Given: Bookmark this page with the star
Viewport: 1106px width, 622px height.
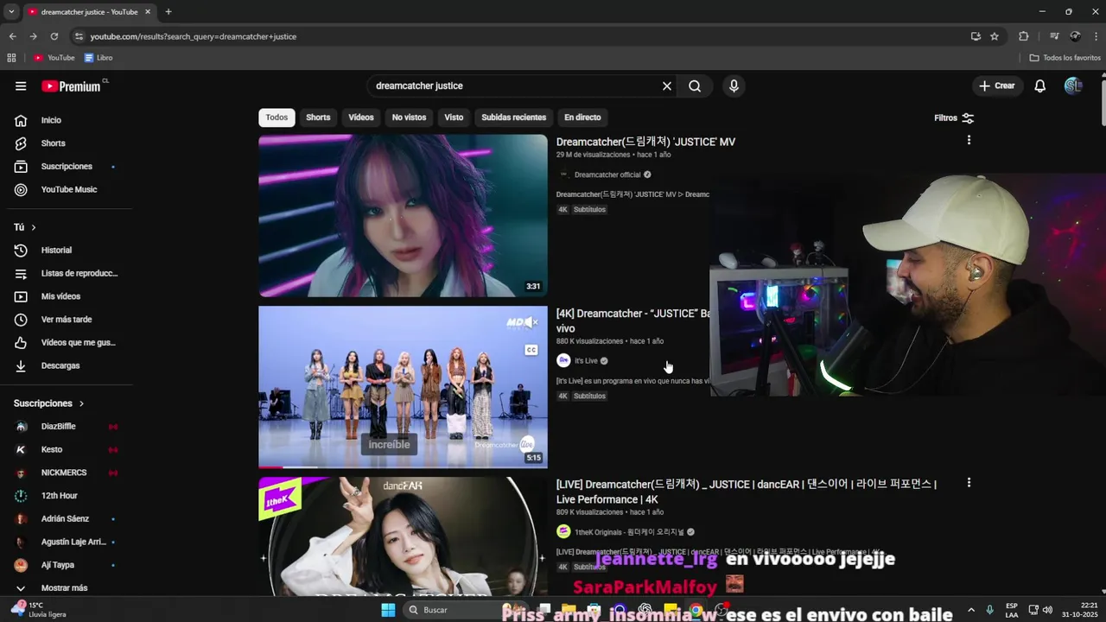Looking at the screenshot, I should pyautogui.click(x=995, y=36).
